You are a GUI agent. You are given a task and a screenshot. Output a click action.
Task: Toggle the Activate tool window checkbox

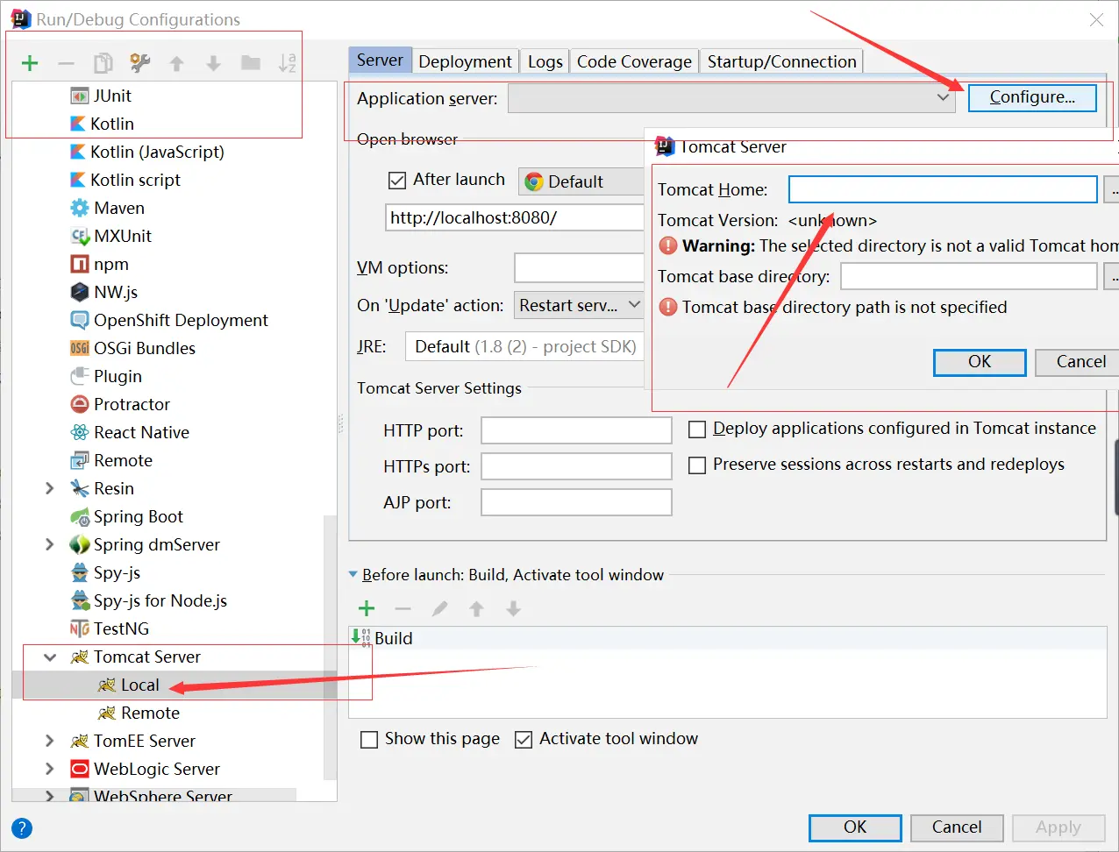(x=524, y=740)
